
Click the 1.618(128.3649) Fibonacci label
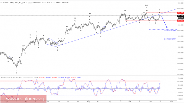click(170, 30)
